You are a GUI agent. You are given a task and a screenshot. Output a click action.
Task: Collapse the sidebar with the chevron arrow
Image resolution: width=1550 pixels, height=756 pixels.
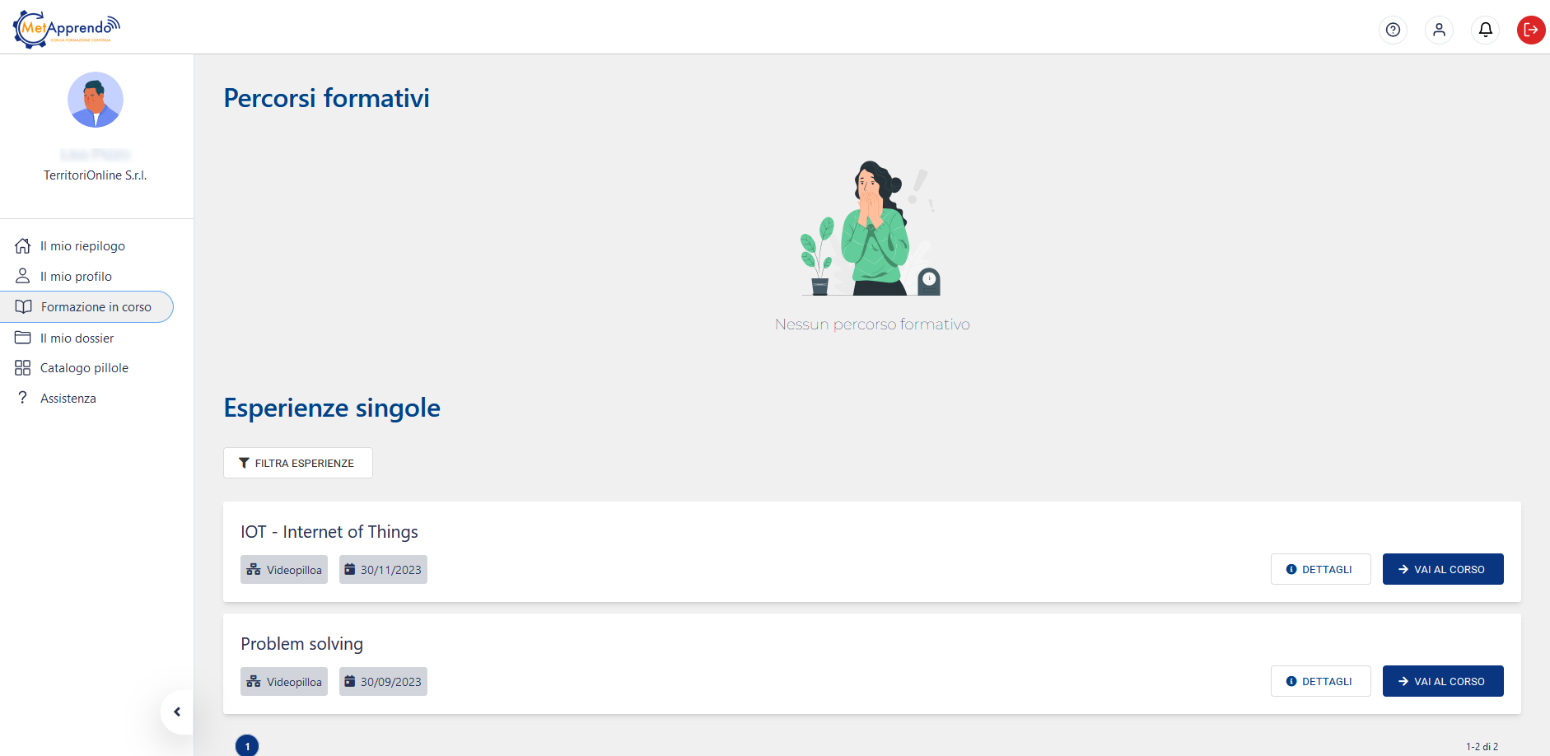(177, 712)
